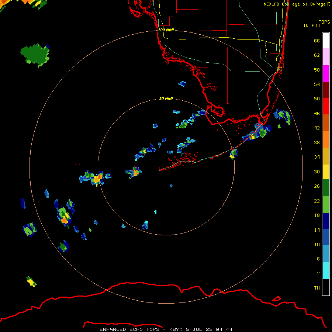Click the legend value 38
Image resolution: width=332 pixels, height=332 pixels.
tap(317, 143)
